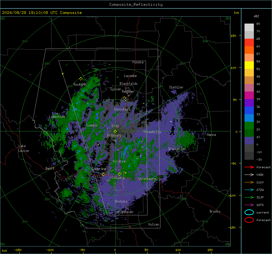
Task: Click the -30 value on dBZ scale
Action: [259, 159]
